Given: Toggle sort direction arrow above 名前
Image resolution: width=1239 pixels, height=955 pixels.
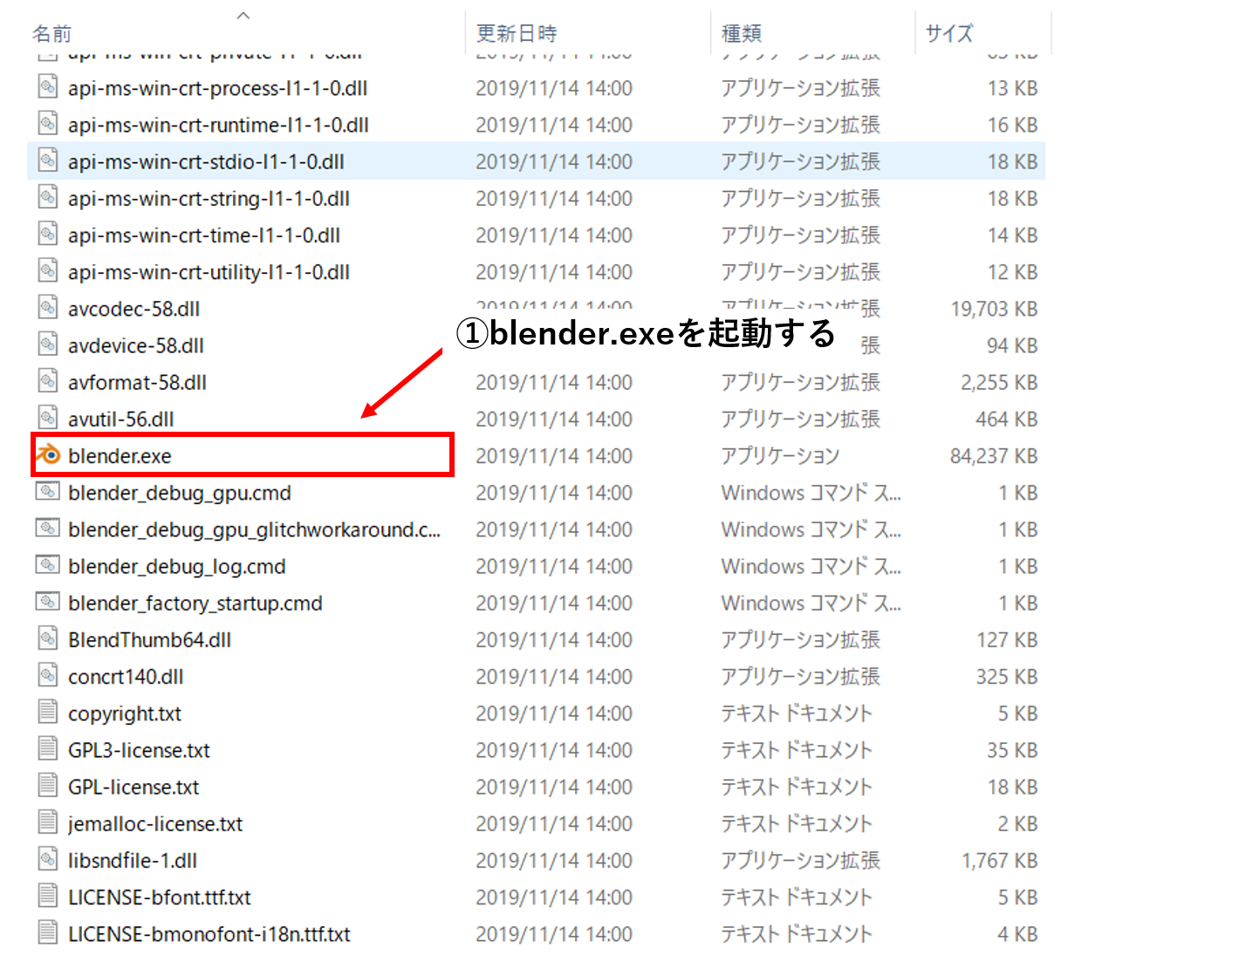Looking at the screenshot, I should 243,15.
